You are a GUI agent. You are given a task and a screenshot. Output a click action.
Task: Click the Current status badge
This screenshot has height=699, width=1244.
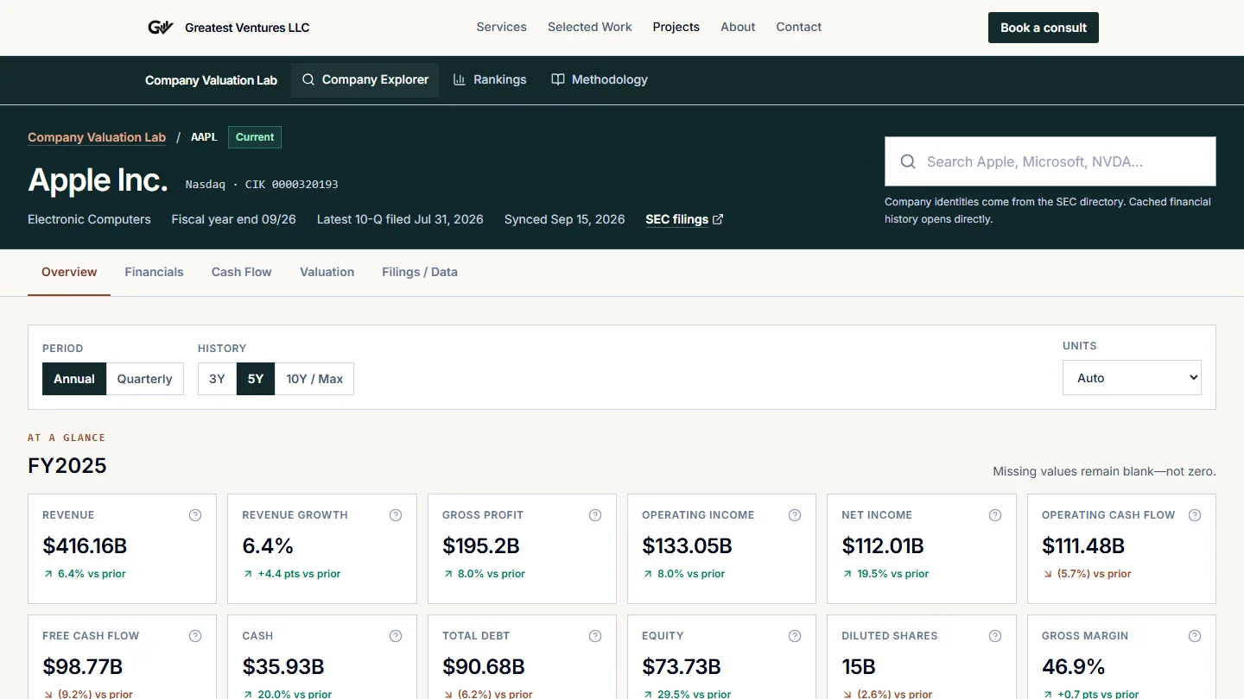pos(255,137)
